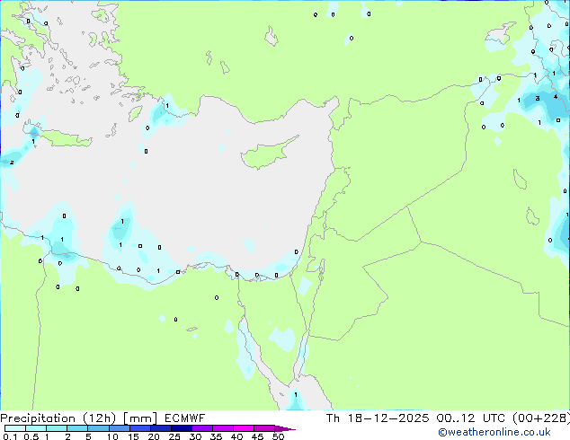Click the legend label 10
570x440 pixels.
click(x=112, y=436)
